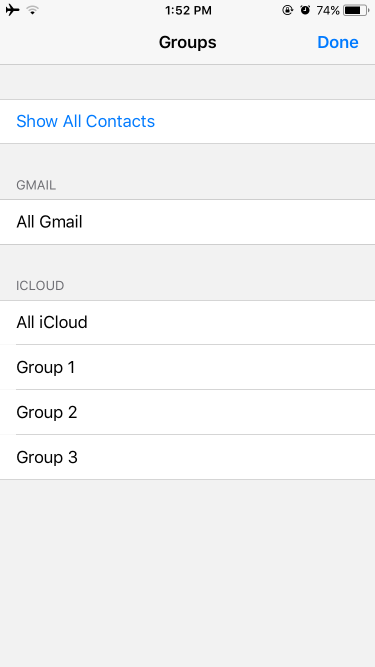This screenshot has height=667, width=375.
Task: Tap the 1:52 PM clock
Action: click(x=188, y=10)
